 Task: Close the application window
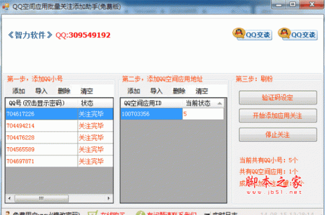click(312, 4)
